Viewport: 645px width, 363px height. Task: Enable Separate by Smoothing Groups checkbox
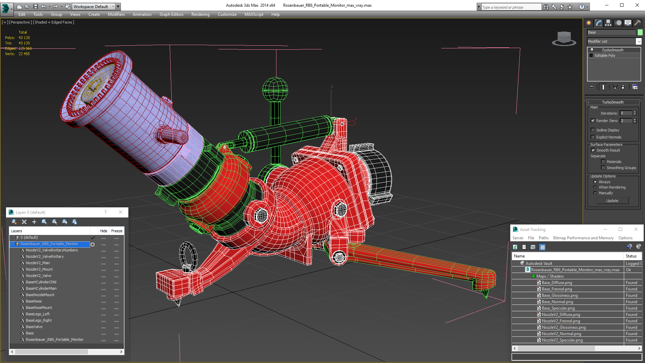point(603,168)
